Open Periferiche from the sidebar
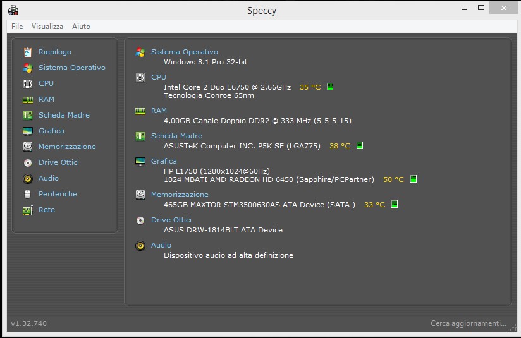 point(58,194)
